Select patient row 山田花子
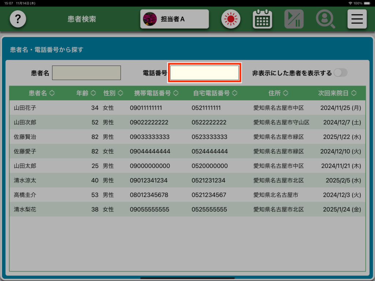 coord(187,108)
